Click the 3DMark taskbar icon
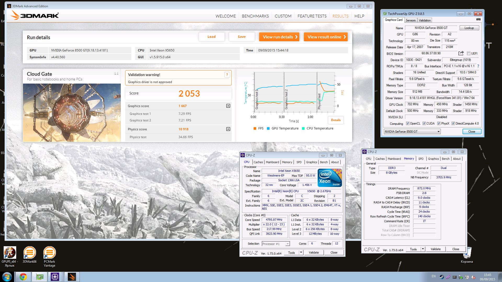Viewport: 502px width, 282px height. pos(72,277)
